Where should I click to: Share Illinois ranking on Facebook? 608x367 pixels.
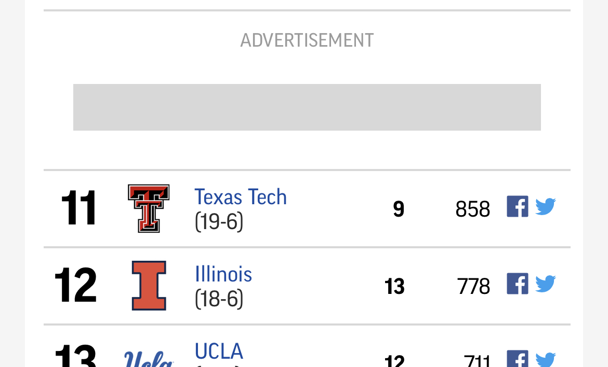point(517,284)
